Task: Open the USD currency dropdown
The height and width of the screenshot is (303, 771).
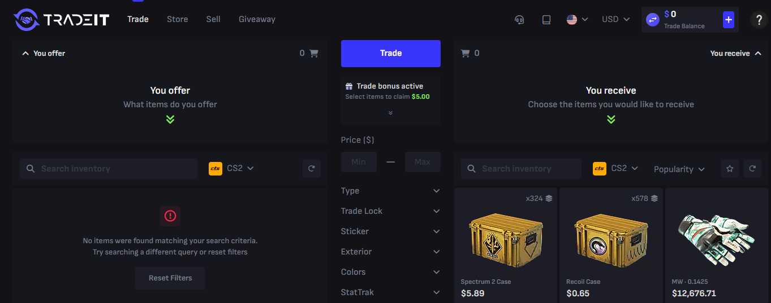Action: [615, 19]
